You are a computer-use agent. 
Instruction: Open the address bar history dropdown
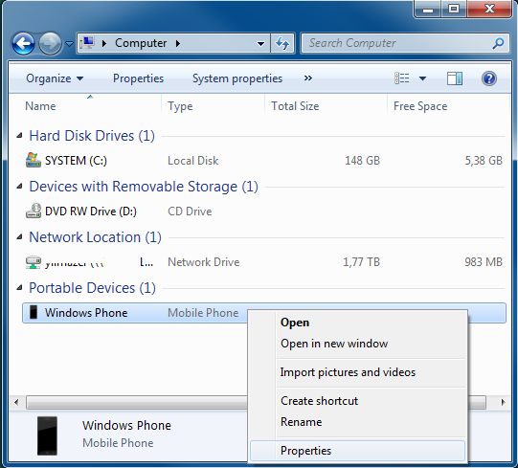tap(260, 43)
